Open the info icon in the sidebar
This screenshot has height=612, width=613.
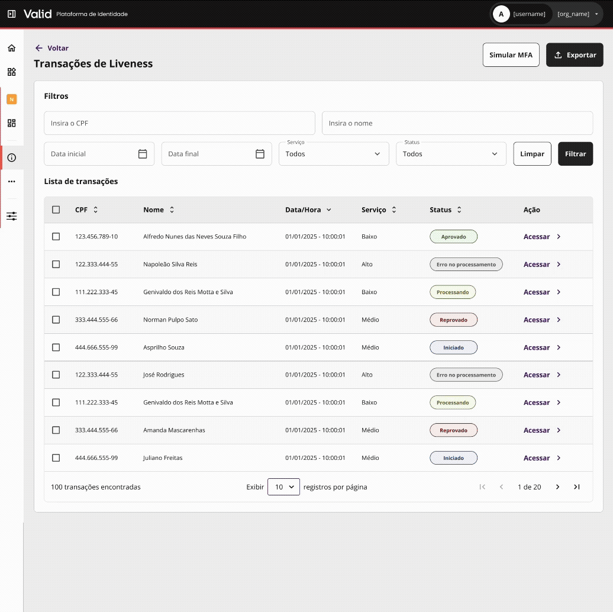click(11, 157)
